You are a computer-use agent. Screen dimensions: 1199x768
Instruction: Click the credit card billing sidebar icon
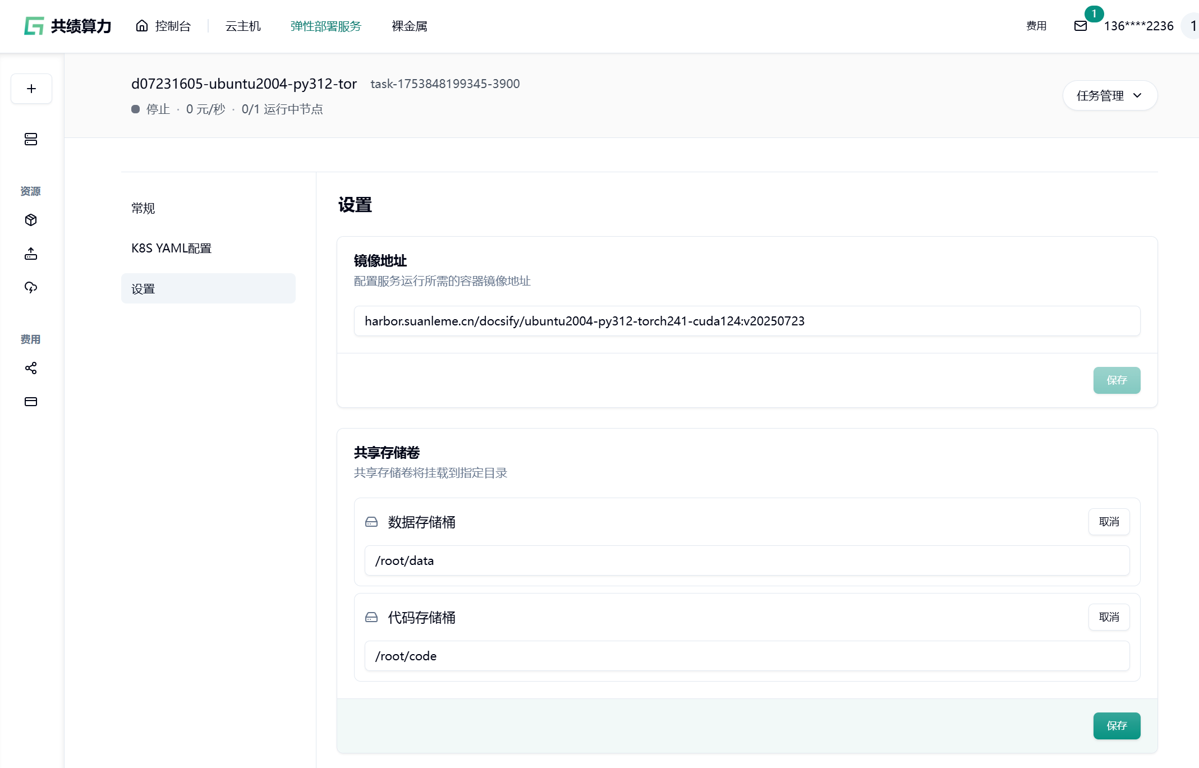31,402
